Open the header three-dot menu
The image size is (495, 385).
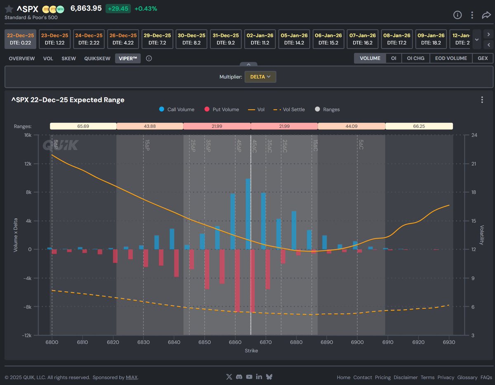click(472, 15)
